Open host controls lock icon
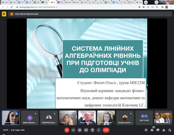174x135 pixels. 170,130
